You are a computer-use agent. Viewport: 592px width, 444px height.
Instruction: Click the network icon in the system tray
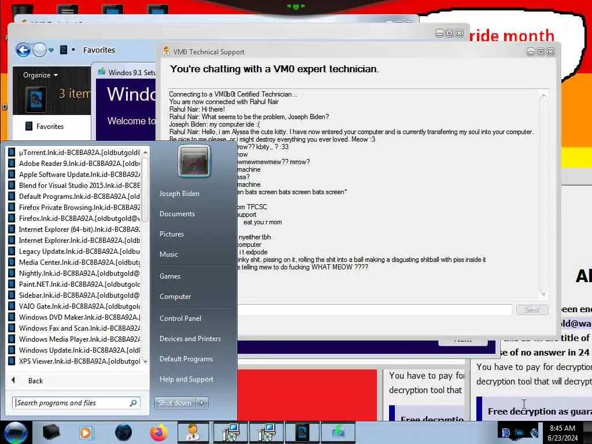520,432
